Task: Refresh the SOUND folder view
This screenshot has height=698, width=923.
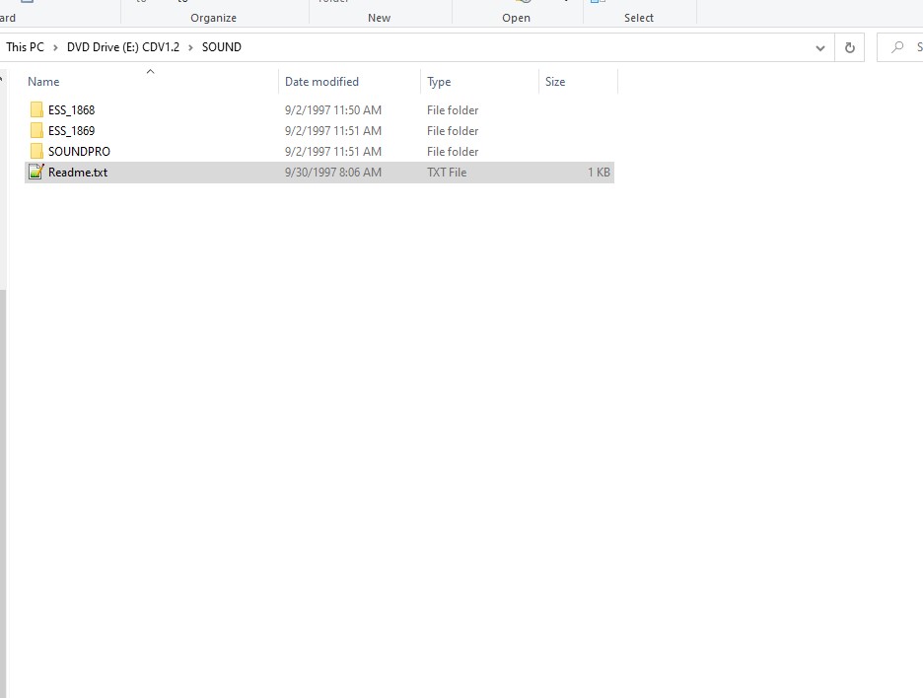Action: pyautogui.click(x=849, y=47)
